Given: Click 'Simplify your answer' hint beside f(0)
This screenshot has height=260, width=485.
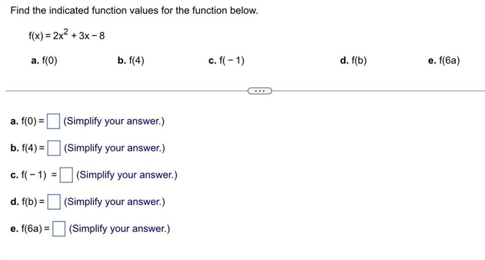Looking at the screenshot, I should [x=114, y=121].
